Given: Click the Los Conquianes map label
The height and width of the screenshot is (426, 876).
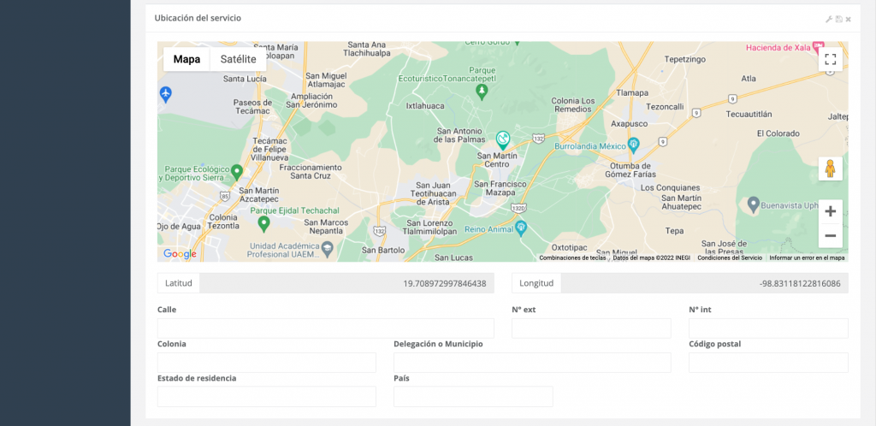Looking at the screenshot, I should click(x=671, y=187).
